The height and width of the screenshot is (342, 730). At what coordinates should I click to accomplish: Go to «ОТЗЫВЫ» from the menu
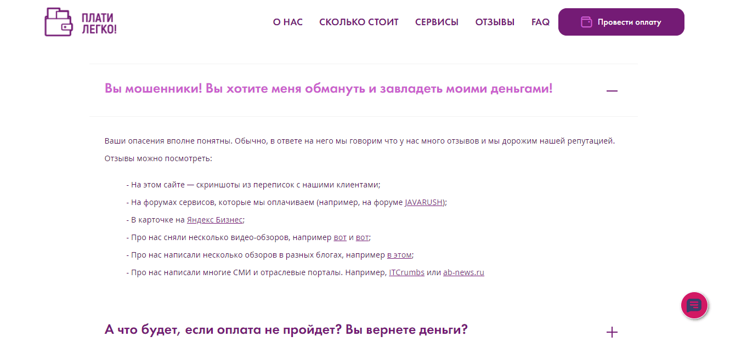coord(495,22)
